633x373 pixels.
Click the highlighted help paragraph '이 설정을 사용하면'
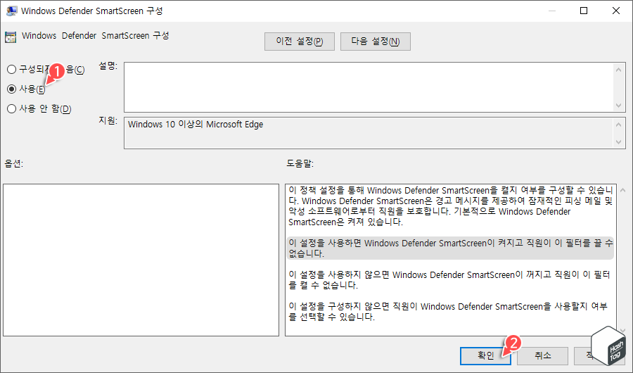pyautogui.click(x=451, y=248)
